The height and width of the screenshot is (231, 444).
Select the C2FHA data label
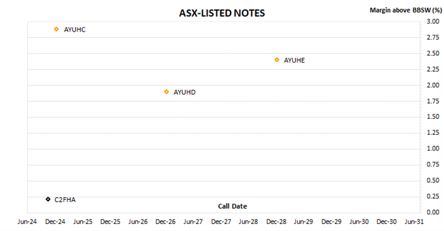tap(65, 200)
